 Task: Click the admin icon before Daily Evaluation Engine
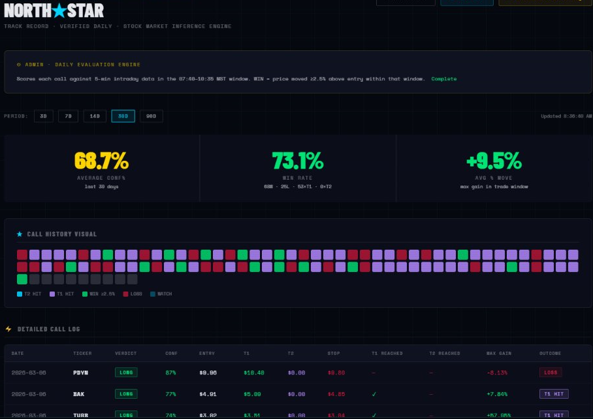coord(18,65)
